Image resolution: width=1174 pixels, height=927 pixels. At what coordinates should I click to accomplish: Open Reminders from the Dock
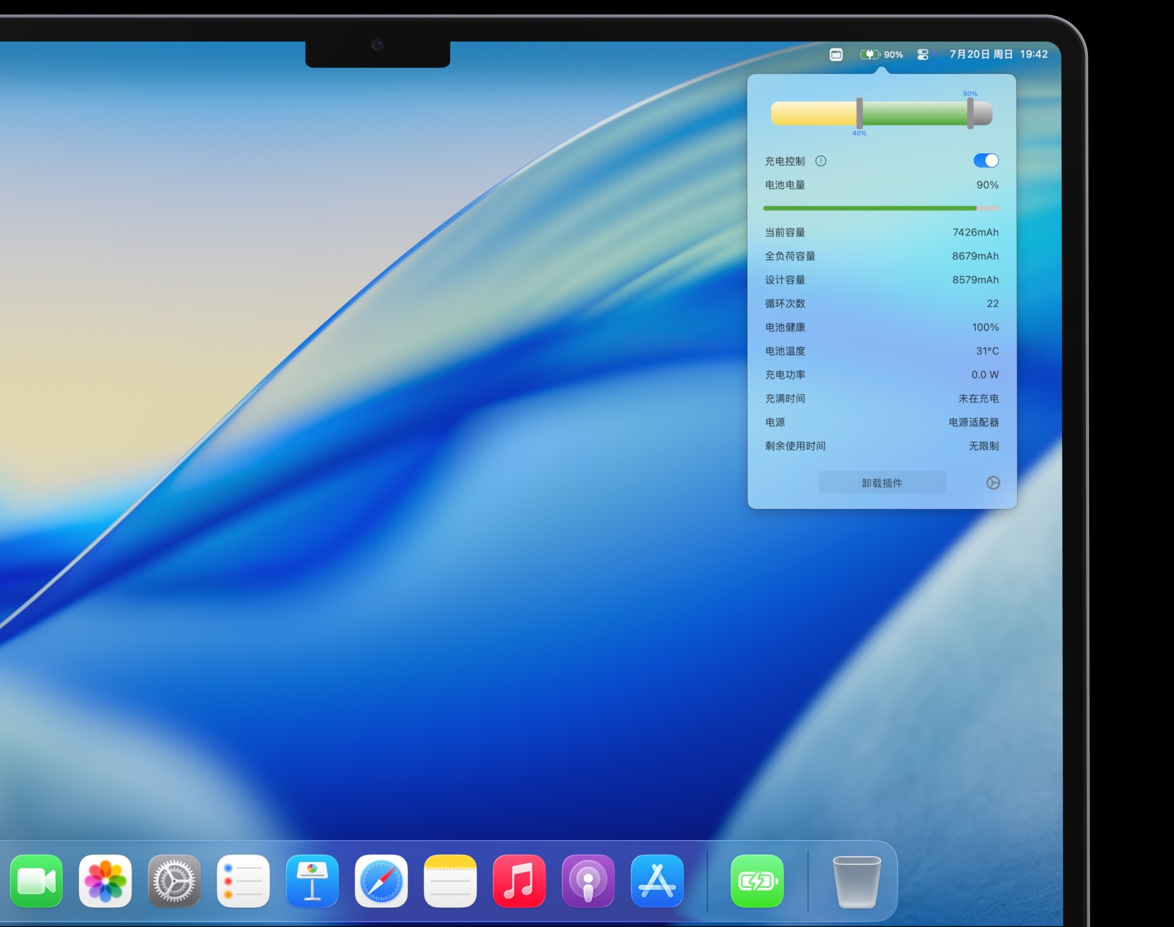click(243, 881)
